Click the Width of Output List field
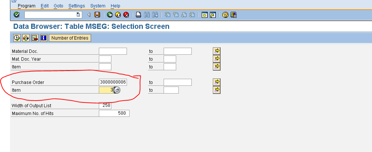 click(105, 105)
